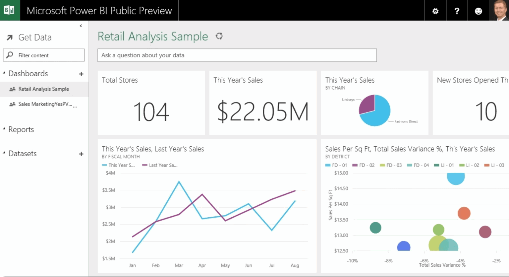
Task: Expand the Datasets section
Action: pos(4,153)
